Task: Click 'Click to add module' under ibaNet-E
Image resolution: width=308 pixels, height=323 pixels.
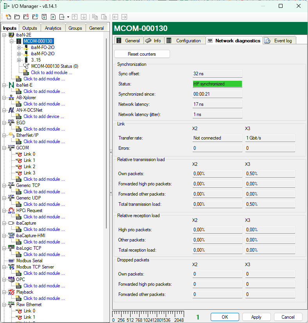Action: [x=44, y=91]
